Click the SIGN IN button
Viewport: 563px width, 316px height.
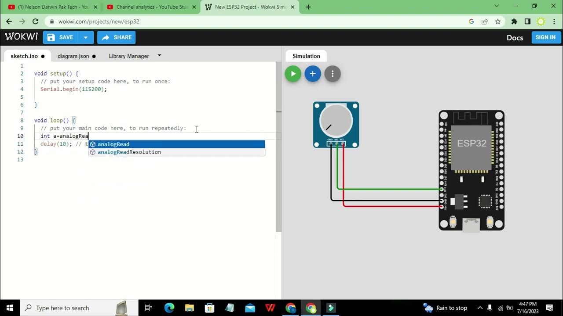pos(545,37)
